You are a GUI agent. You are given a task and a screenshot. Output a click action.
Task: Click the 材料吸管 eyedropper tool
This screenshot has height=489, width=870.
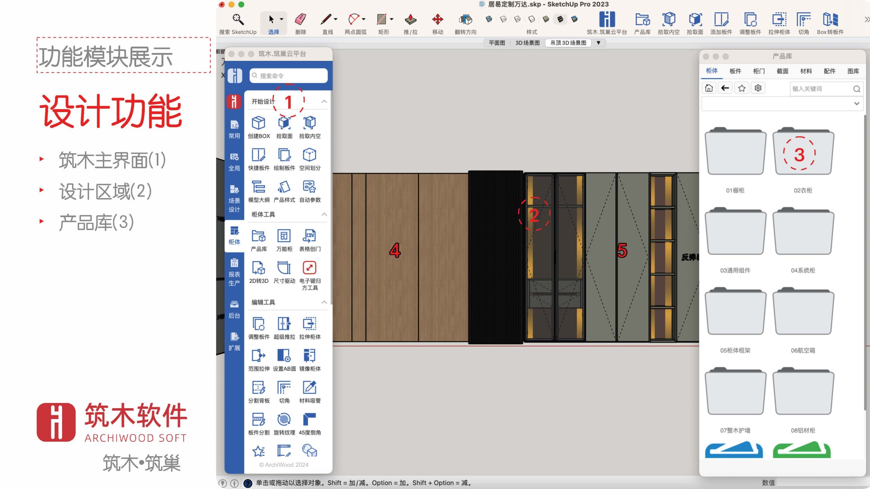click(310, 387)
